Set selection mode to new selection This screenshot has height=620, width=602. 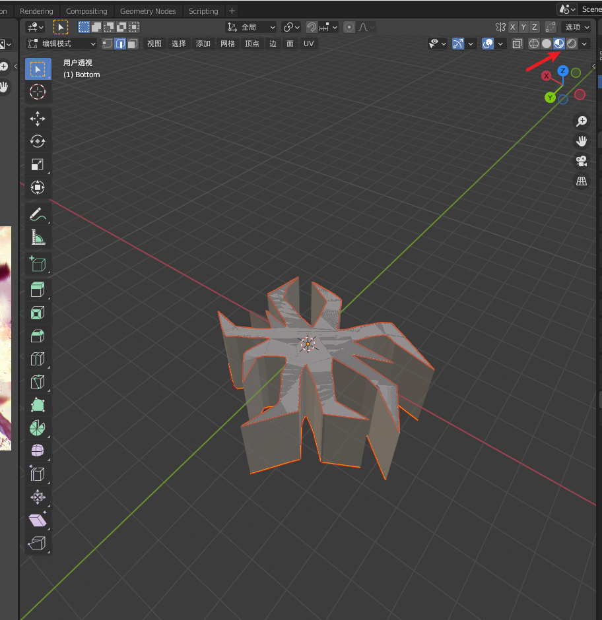point(84,27)
